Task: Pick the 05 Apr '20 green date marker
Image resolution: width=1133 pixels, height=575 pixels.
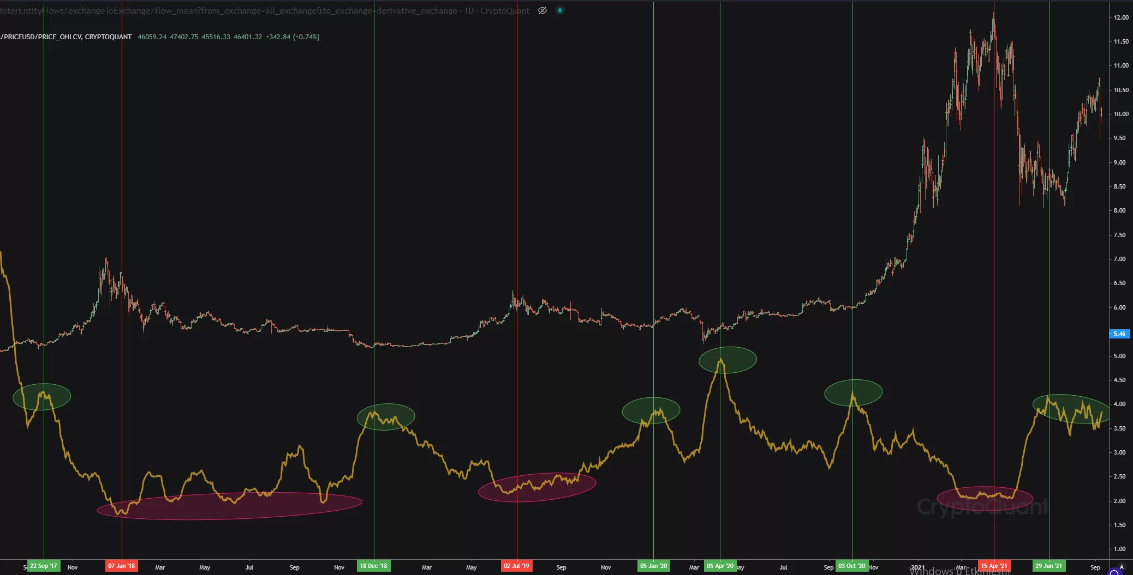Action: tap(720, 566)
